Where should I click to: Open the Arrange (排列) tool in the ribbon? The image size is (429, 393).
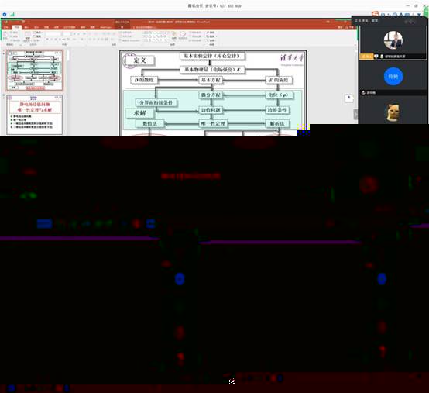click(174, 36)
